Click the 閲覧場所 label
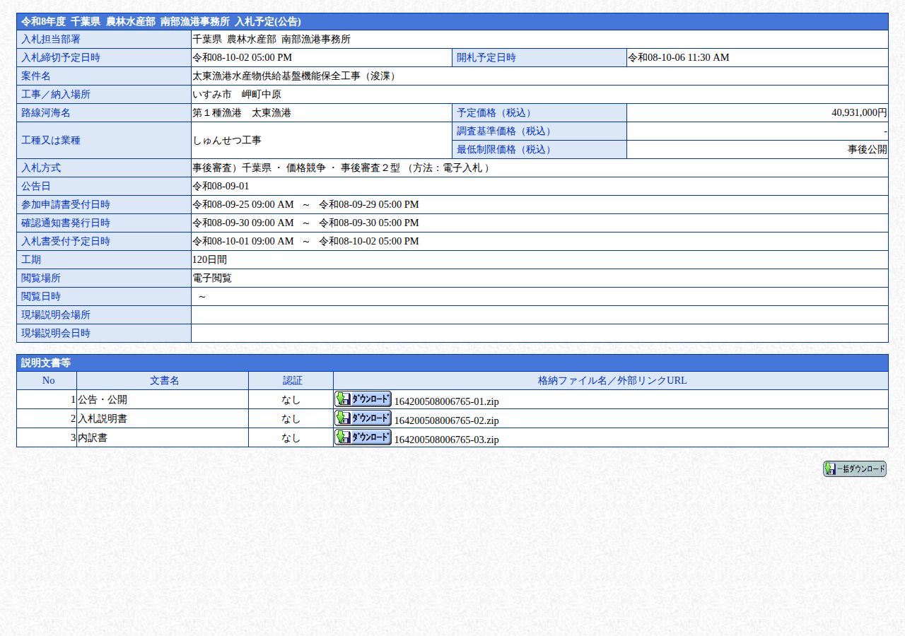Screen dimensions: 905x636 104,278
